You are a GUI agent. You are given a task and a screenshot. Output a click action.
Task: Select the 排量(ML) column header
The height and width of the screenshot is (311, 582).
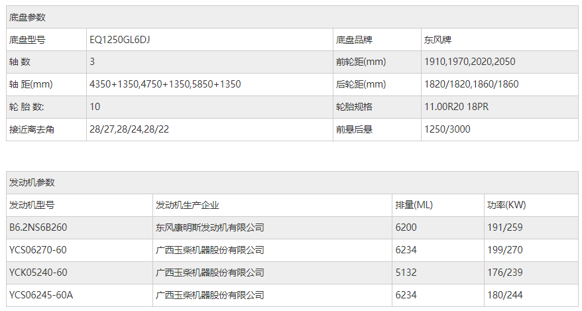414,205
